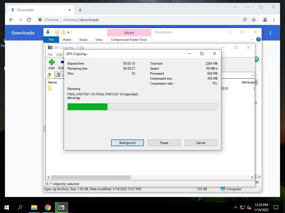
Task: Reload the Chrome downloads page
Action: click(29, 20)
